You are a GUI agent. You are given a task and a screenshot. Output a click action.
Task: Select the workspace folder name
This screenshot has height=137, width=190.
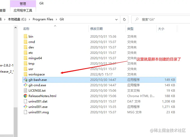tap(37, 74)
